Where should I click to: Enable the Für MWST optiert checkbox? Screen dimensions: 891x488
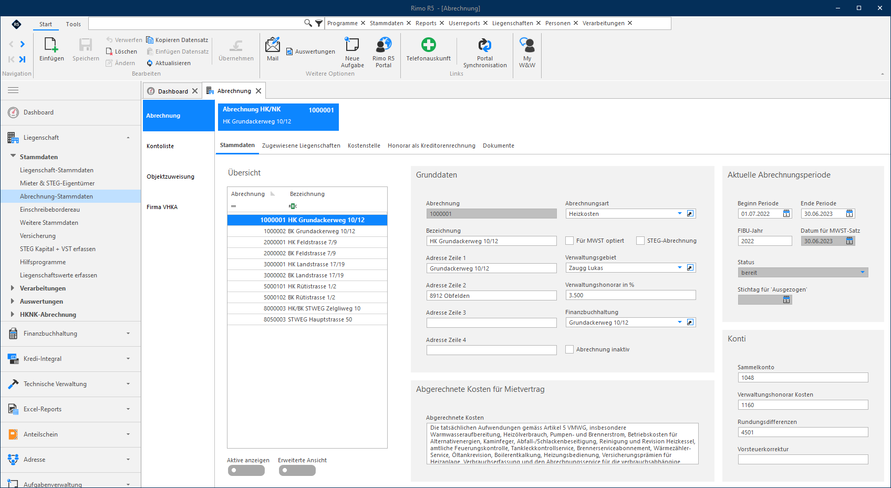(569, 241)
